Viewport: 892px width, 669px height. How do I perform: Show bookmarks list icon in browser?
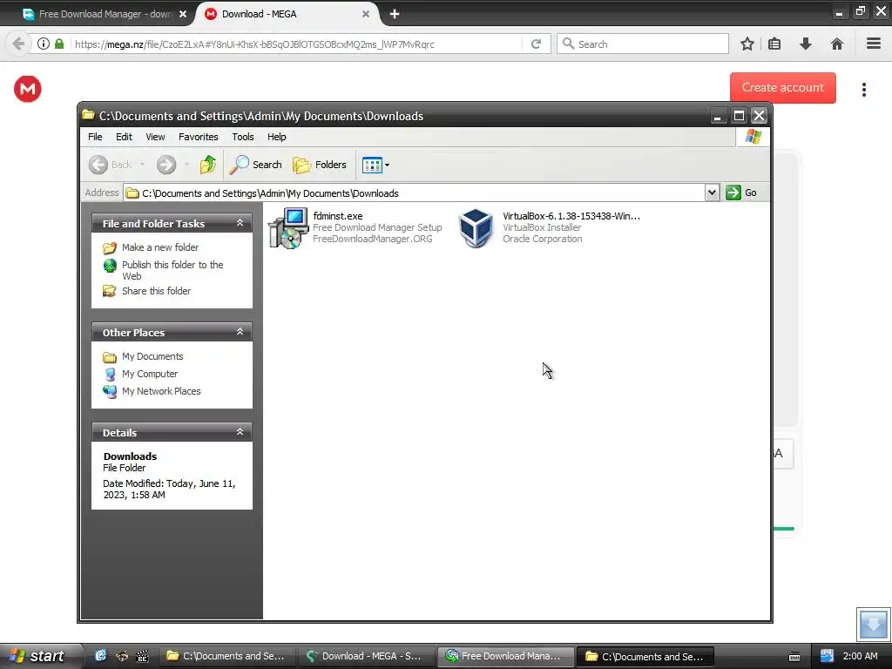tap(774, 44)
